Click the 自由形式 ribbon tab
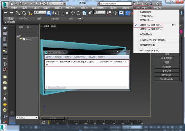 (23, 18)
